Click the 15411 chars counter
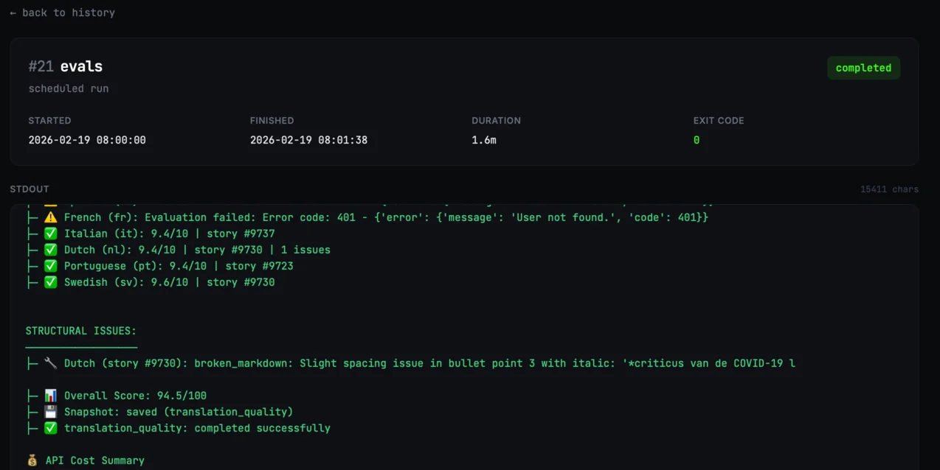Screen dimensions: 940x470 coord(889,189)
